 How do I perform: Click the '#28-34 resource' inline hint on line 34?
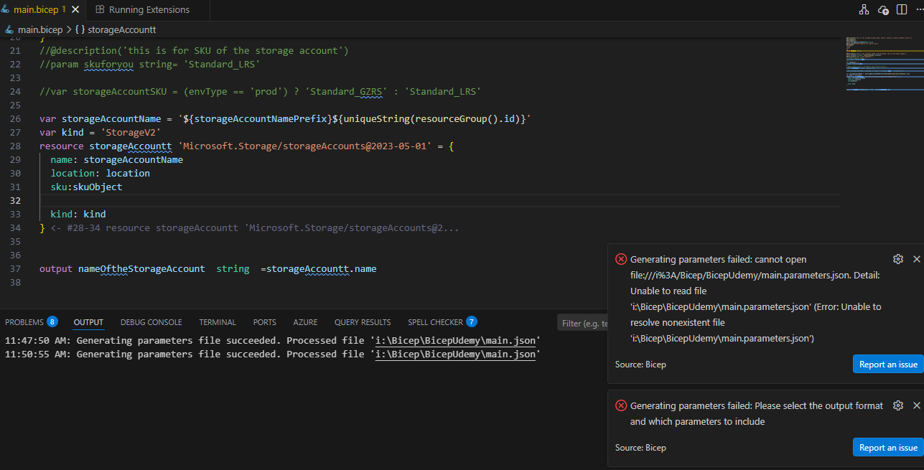tap(255, 228)
